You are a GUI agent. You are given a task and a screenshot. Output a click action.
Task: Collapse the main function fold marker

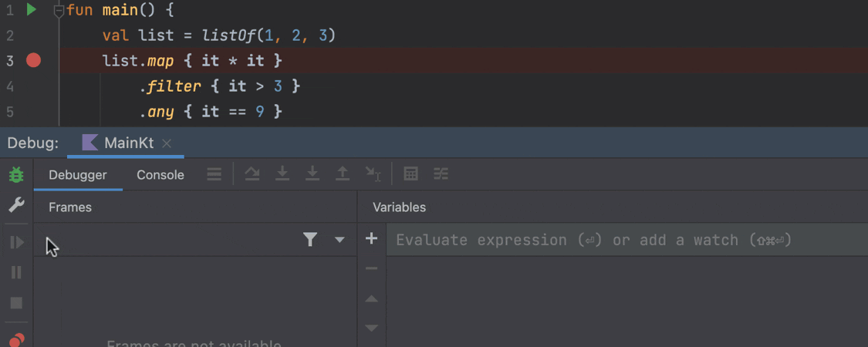pyautogui.click(x=59, y=11)
